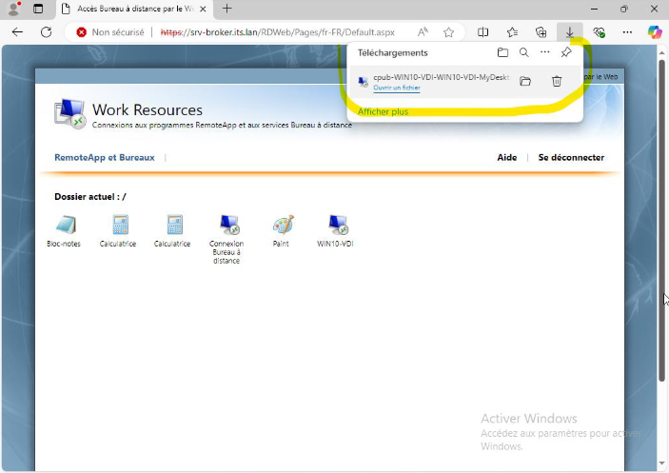
Task: Refresh the page with reload icon
Action: coord(46,32)
